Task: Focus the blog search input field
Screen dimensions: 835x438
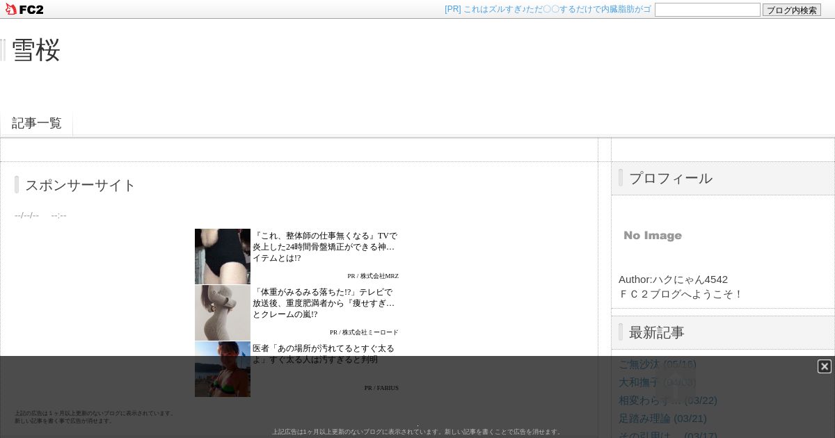Action: [x=708, y=10]
